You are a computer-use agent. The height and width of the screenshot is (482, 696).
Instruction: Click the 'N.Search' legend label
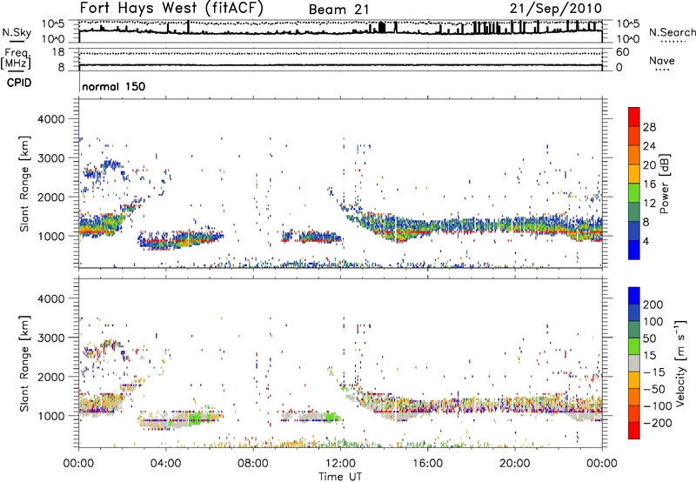click(672, 32)
